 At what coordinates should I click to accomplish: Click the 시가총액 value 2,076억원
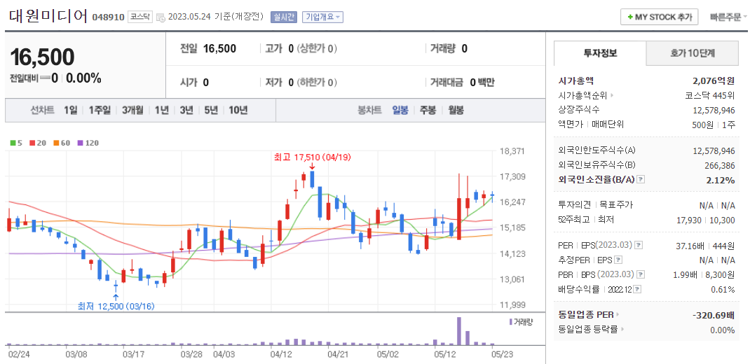click(x=713, y=80)
